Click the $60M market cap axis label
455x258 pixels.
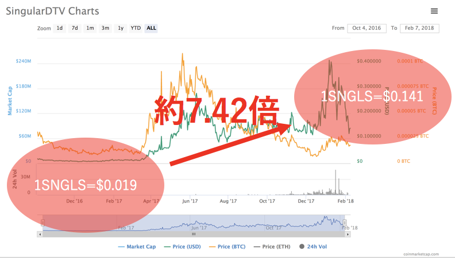25,136
